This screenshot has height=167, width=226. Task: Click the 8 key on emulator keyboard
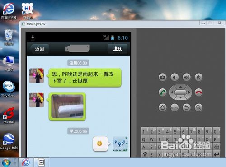201,131
